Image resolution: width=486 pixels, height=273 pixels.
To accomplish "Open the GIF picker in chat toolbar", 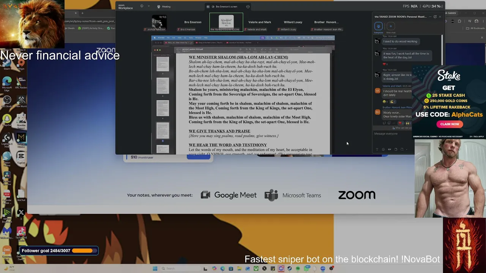I will click(390, 149).
